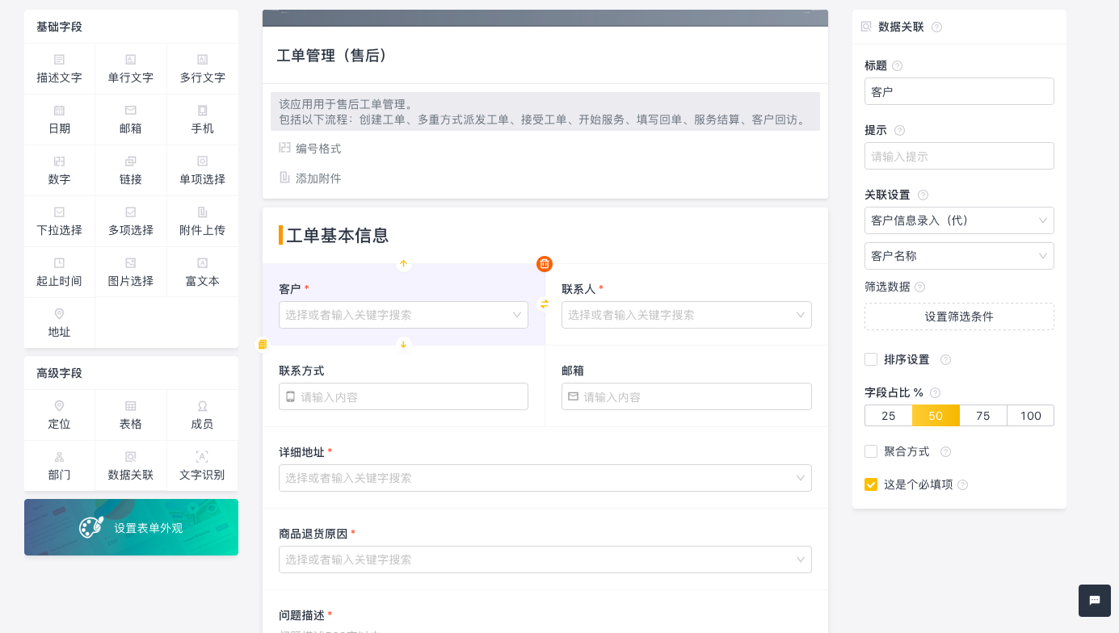Image resolution: width=1119 pixels, height=633 pixels.
Task: Add a 多行文字 field
Action: (x=203, y=69)
